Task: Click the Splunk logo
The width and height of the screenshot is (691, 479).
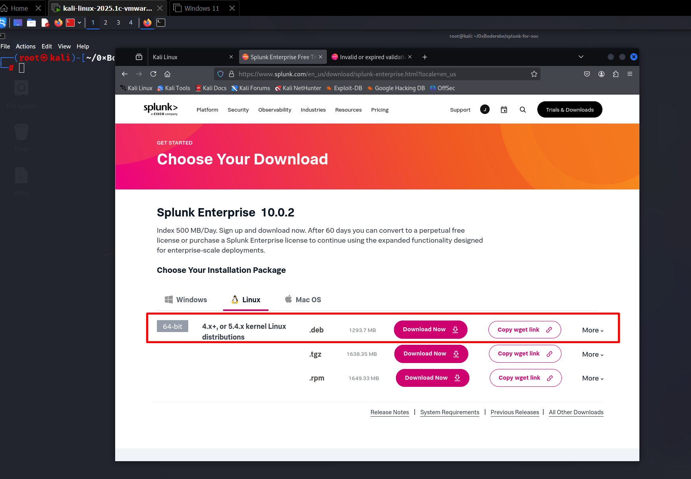Action: tap(160, 108)
